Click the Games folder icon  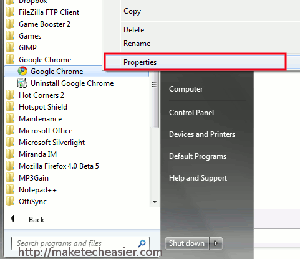point(10,36)
